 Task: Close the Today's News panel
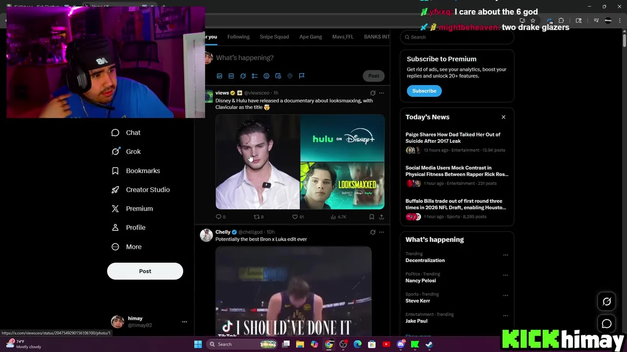(503, 117)
